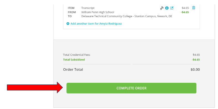
Task: Click William Penn High School sender text
Action: click(x=98, y=12)
